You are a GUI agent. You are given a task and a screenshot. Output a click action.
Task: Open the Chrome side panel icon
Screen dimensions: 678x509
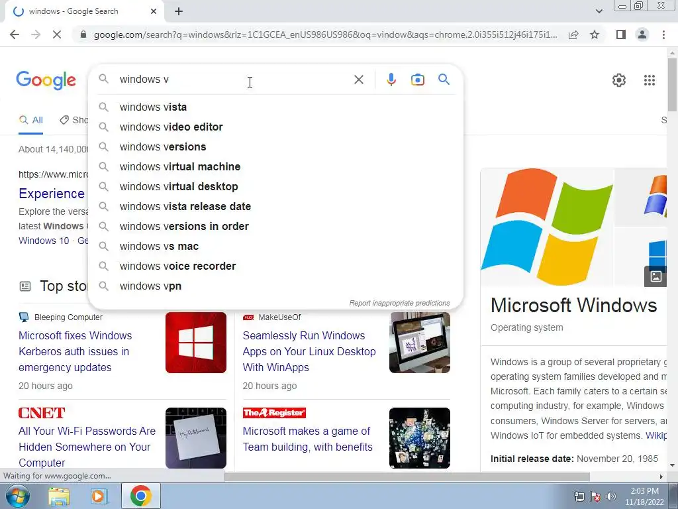click(621, 34)
